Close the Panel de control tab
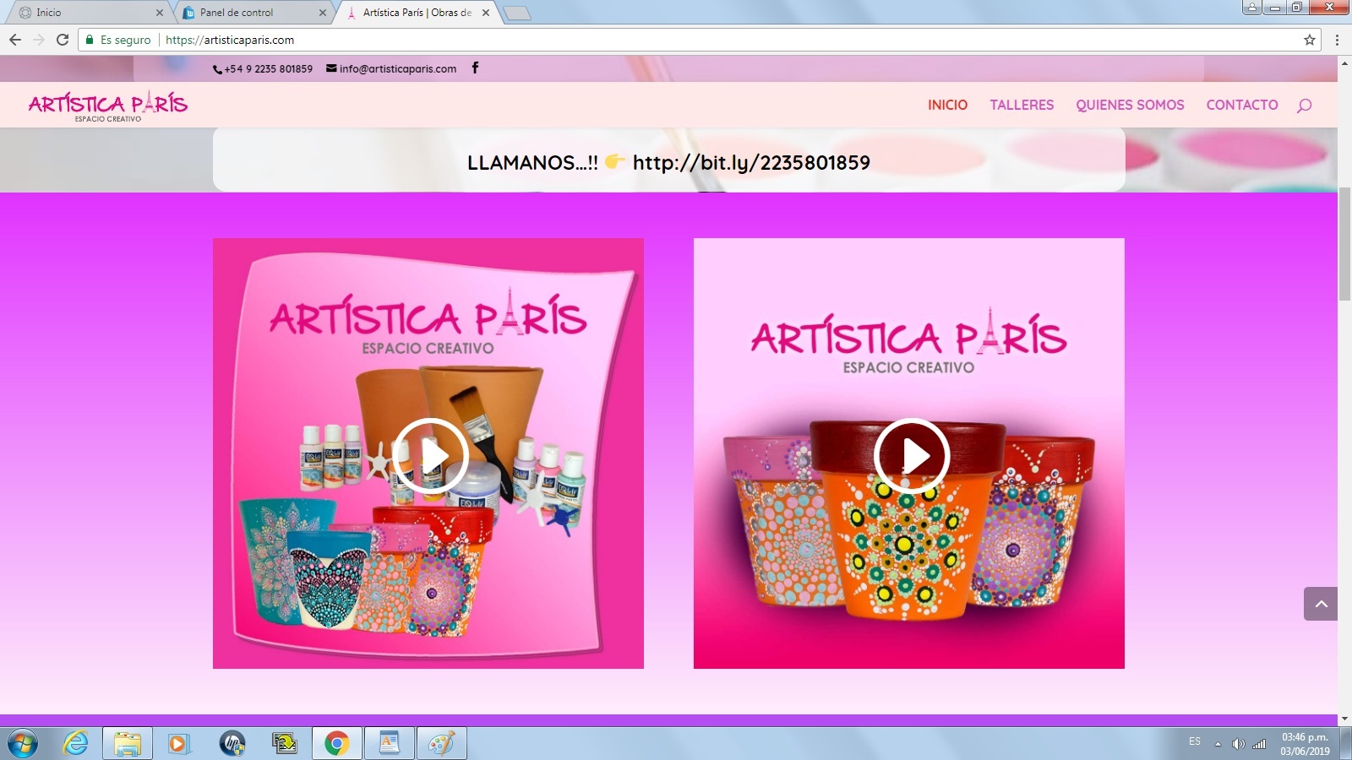 pos(322,13)
